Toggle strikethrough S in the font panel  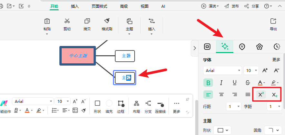[x=248, y=83]
